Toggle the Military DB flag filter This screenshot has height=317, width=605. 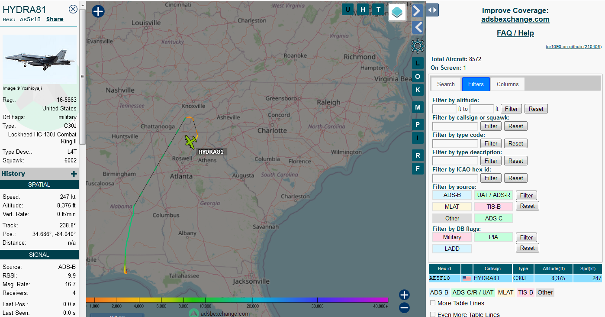coord(452,237)
